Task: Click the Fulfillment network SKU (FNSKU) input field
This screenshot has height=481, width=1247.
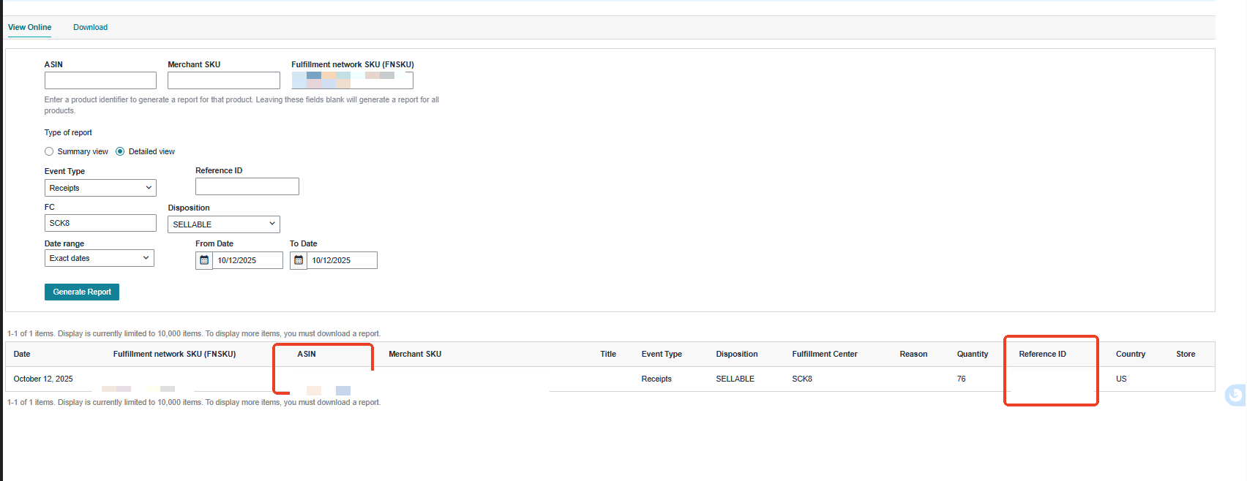Action: pos(352,80)
